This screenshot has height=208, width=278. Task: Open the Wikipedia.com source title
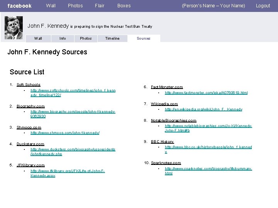click(x=164, y=104)
